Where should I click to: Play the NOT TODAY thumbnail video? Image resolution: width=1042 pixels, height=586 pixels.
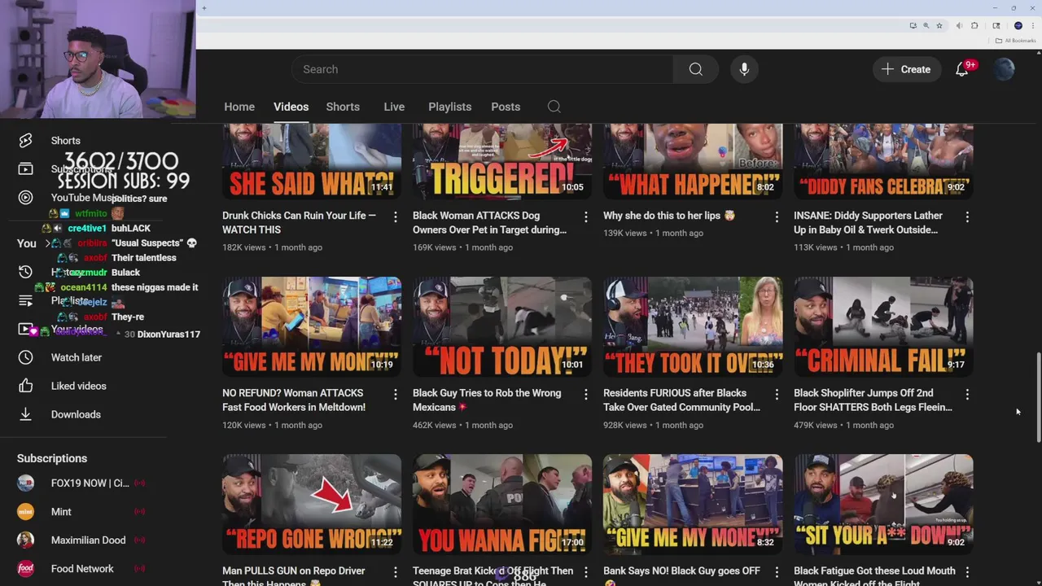(x=502, y=326)
